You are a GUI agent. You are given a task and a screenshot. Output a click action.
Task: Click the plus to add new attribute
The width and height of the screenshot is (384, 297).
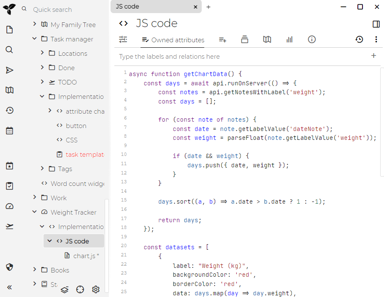[x=374, y=55]
